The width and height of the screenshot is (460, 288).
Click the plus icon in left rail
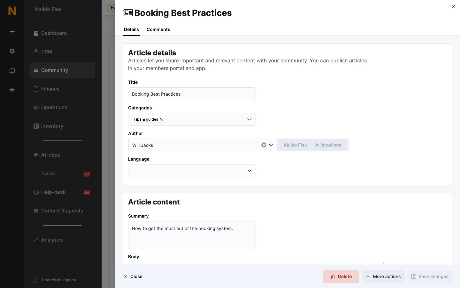pyautogui.click(x=12, y=32)
